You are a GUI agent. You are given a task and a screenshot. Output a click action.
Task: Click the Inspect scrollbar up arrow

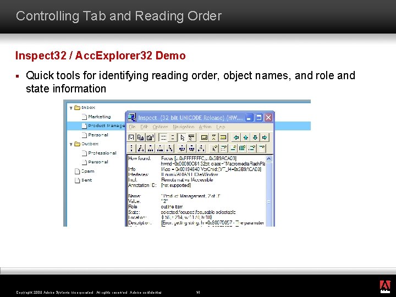[269, 158]
